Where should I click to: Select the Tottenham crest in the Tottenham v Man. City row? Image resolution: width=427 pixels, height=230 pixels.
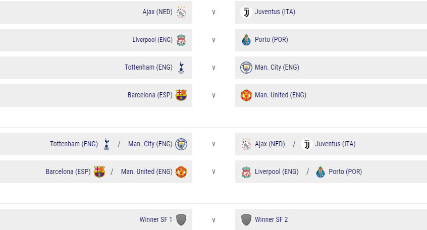[181, 68]
